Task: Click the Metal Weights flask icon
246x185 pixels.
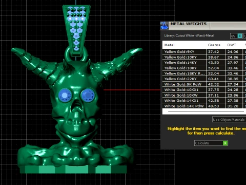Action: pyautogui.click(x=165, y=26)
